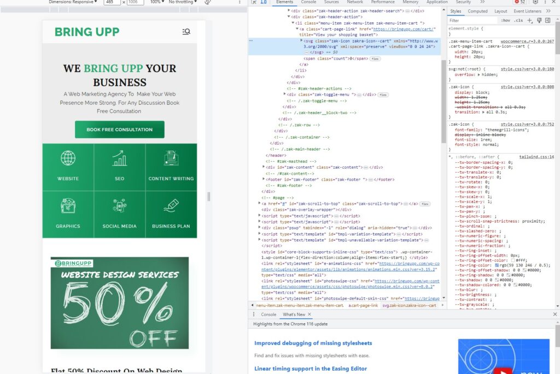Toggle the computed styles sidebar icon
Image resolution: width=560 pixels, height=374 pixels.
tap(548, 21)
